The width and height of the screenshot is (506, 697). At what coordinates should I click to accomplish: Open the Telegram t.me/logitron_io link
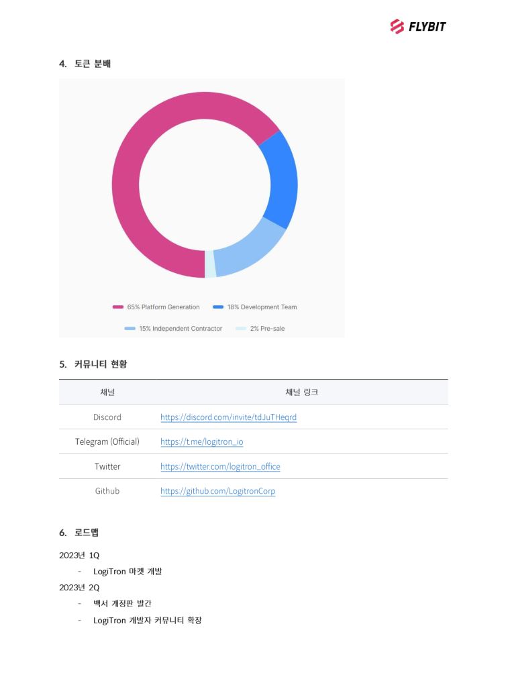tap(201, 442)
